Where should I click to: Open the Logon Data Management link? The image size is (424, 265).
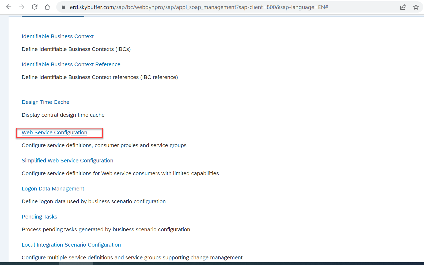(53, 189)
